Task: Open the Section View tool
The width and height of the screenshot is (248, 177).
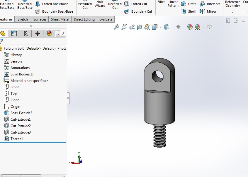Action: [139, 27]
